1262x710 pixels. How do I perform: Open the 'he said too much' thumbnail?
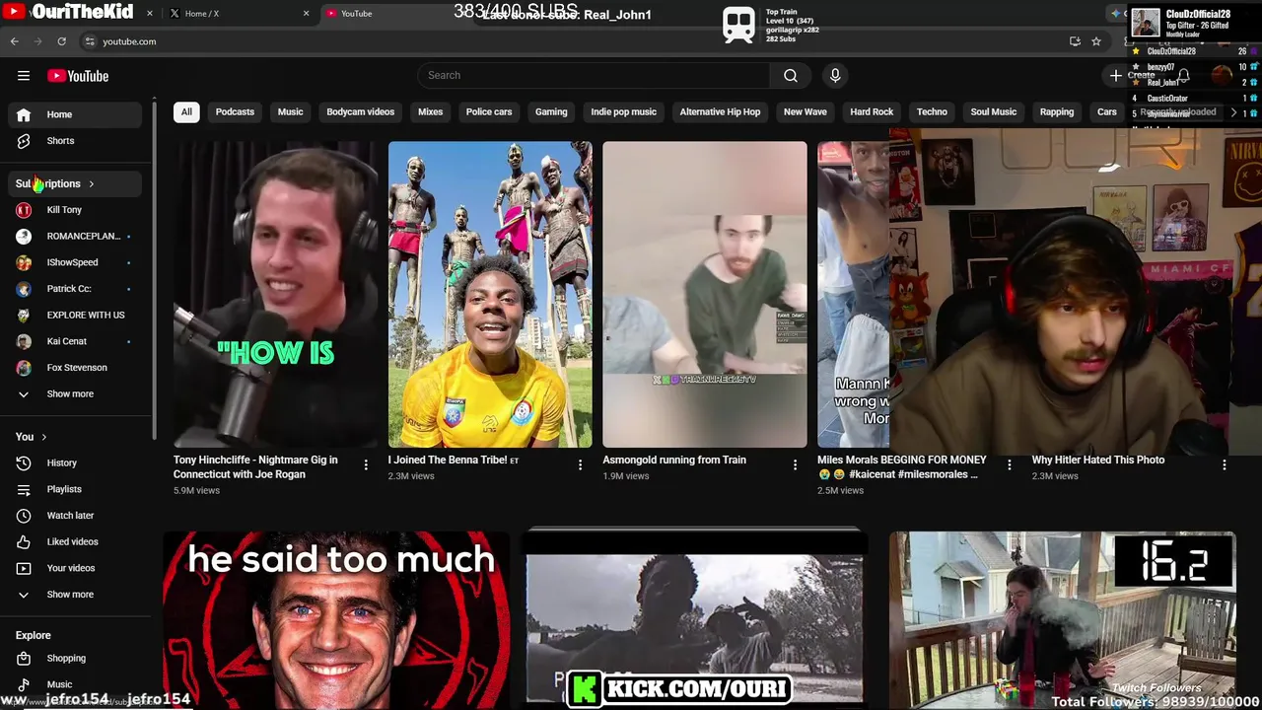coord(336,619)
